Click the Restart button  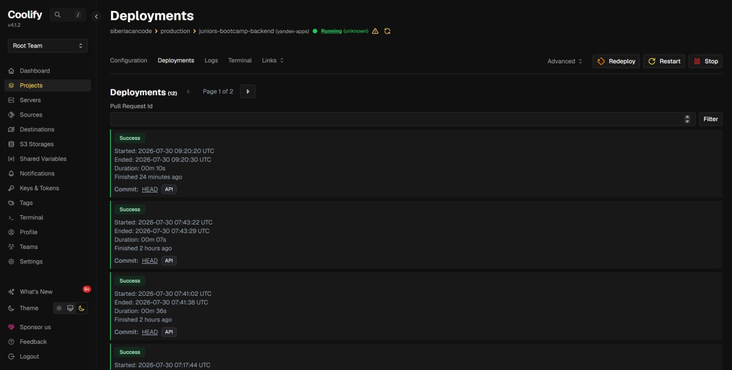coord(665,61)
